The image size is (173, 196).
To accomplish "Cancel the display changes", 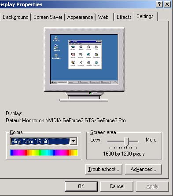I will pyautogui.click(x=117, y=186).
